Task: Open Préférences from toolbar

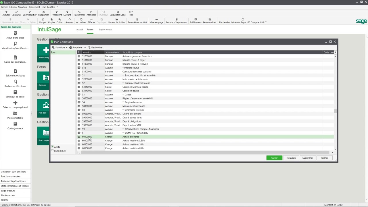Action: click(195, 21)
